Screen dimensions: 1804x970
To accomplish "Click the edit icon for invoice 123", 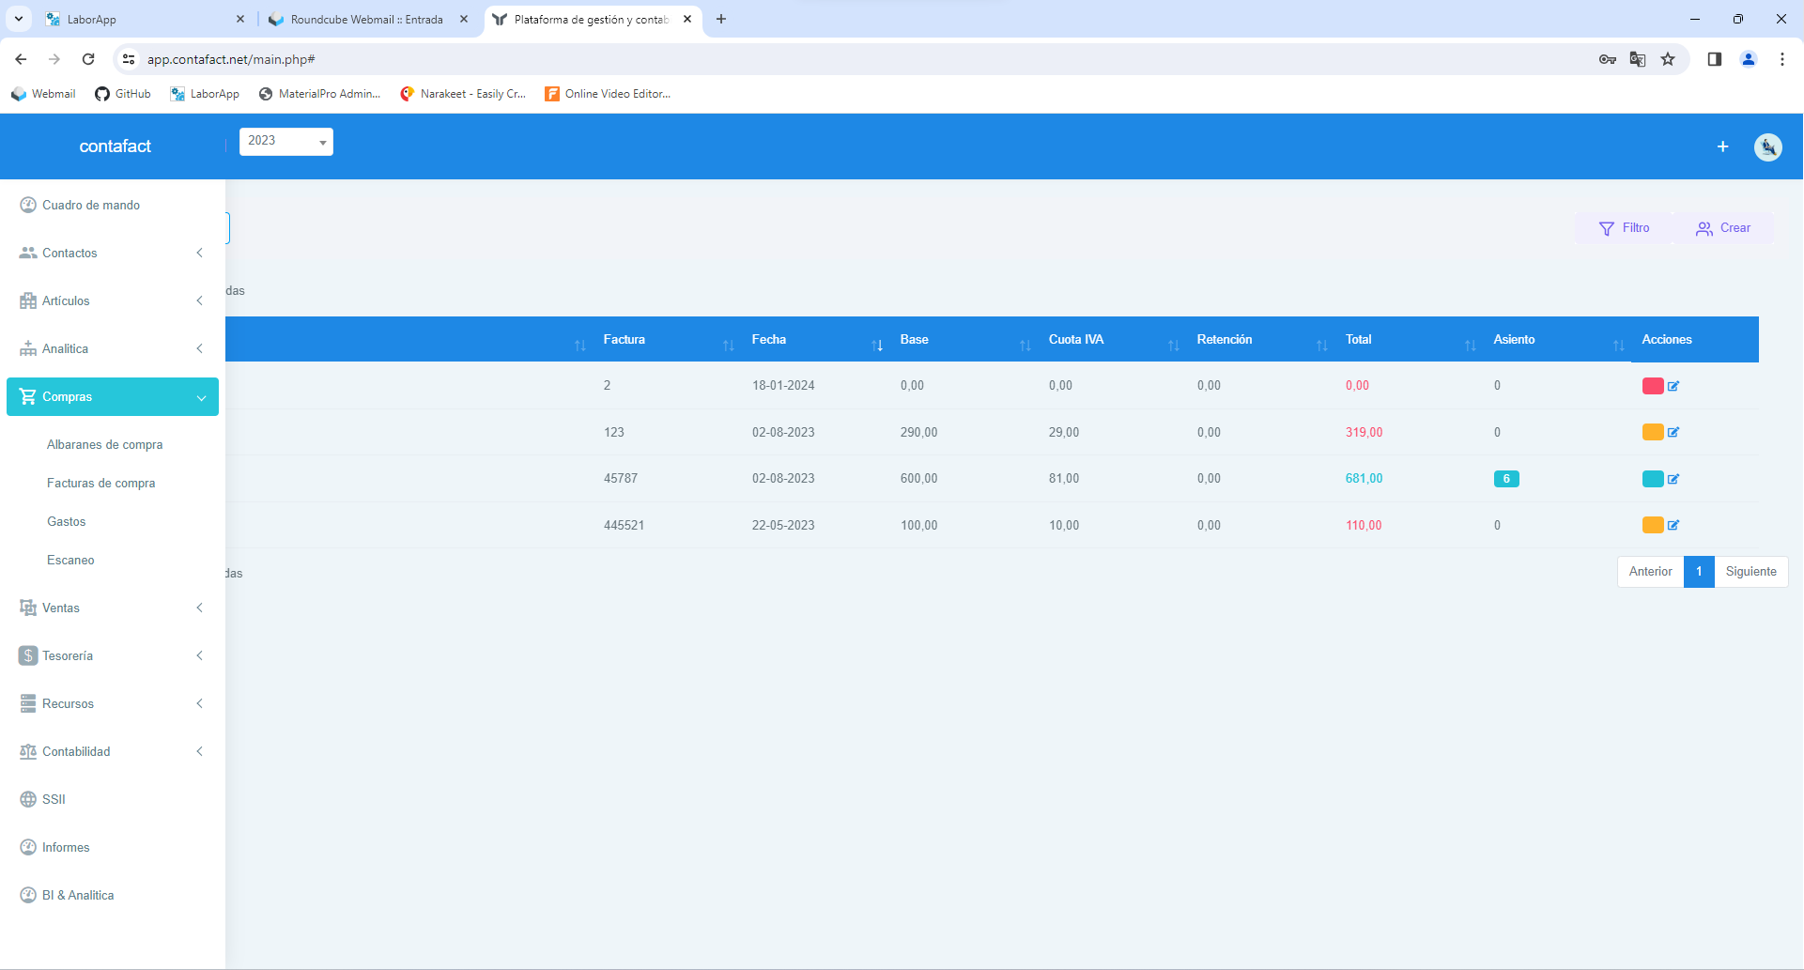I will coord(1673,433).
